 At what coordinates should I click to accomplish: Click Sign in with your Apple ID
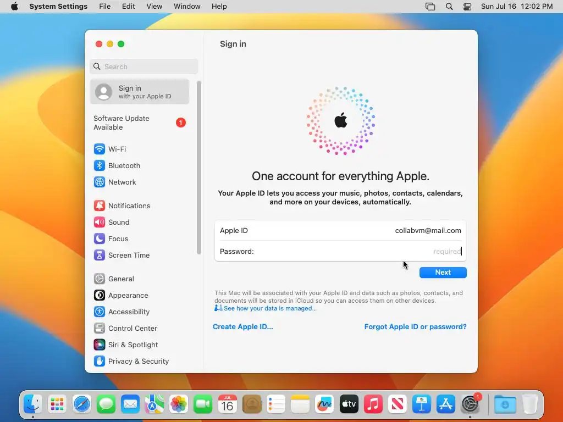click(x=140, y=92)
